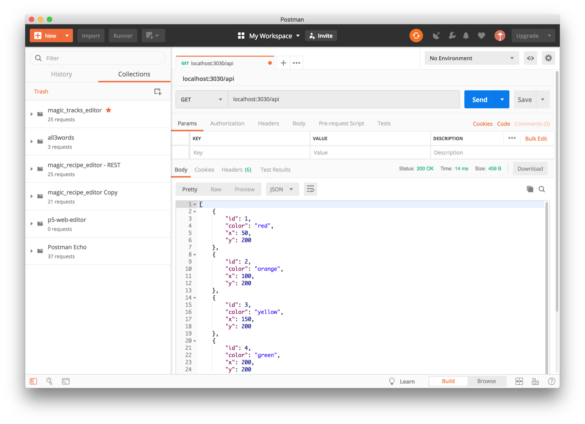Toggle the environment quick look eye

pos(530,58)
